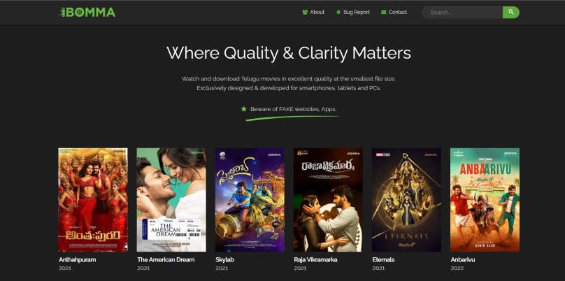
Task: Click the Anbarivu title link
Action: point(463,260)
